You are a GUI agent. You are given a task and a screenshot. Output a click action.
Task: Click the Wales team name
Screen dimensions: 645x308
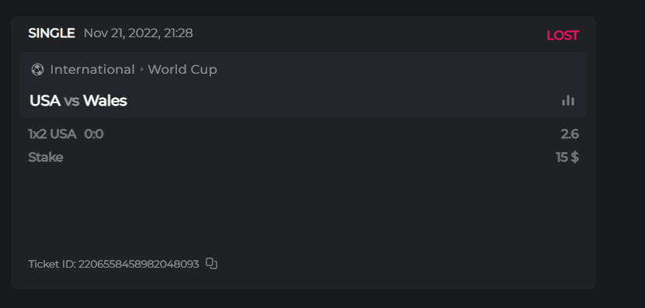point(105,101)
